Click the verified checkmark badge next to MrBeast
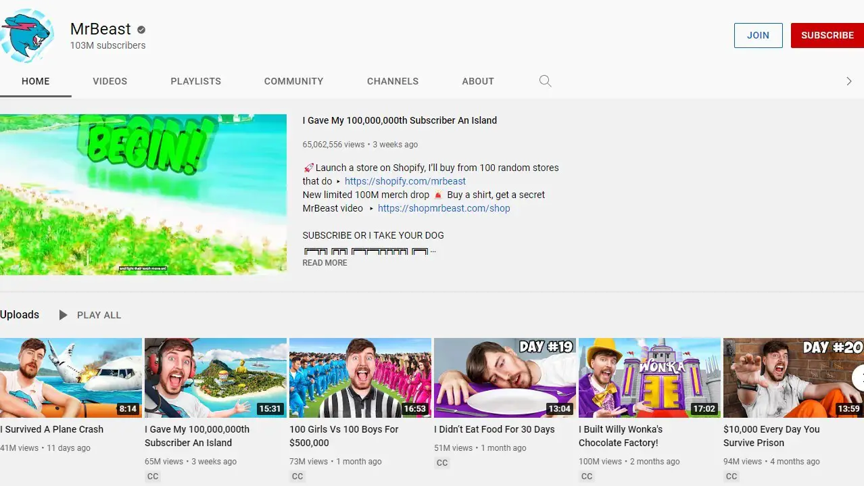The height and width of the screenshot is (486, 864). [x=141, y=29]
